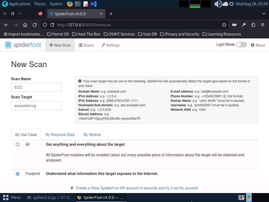Open the Settings page in navbar

click(x=111, y=45)
